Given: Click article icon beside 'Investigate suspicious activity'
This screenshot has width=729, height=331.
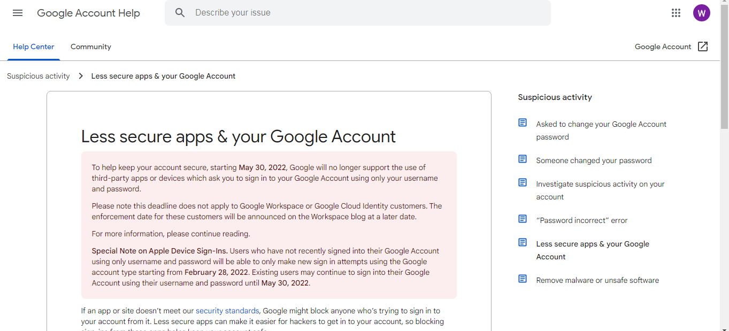Looking at the screenshot, I should pos(523,183).
